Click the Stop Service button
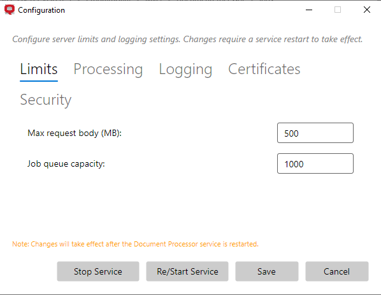This screenshot has height=295, width=381. tap(98, 271)
